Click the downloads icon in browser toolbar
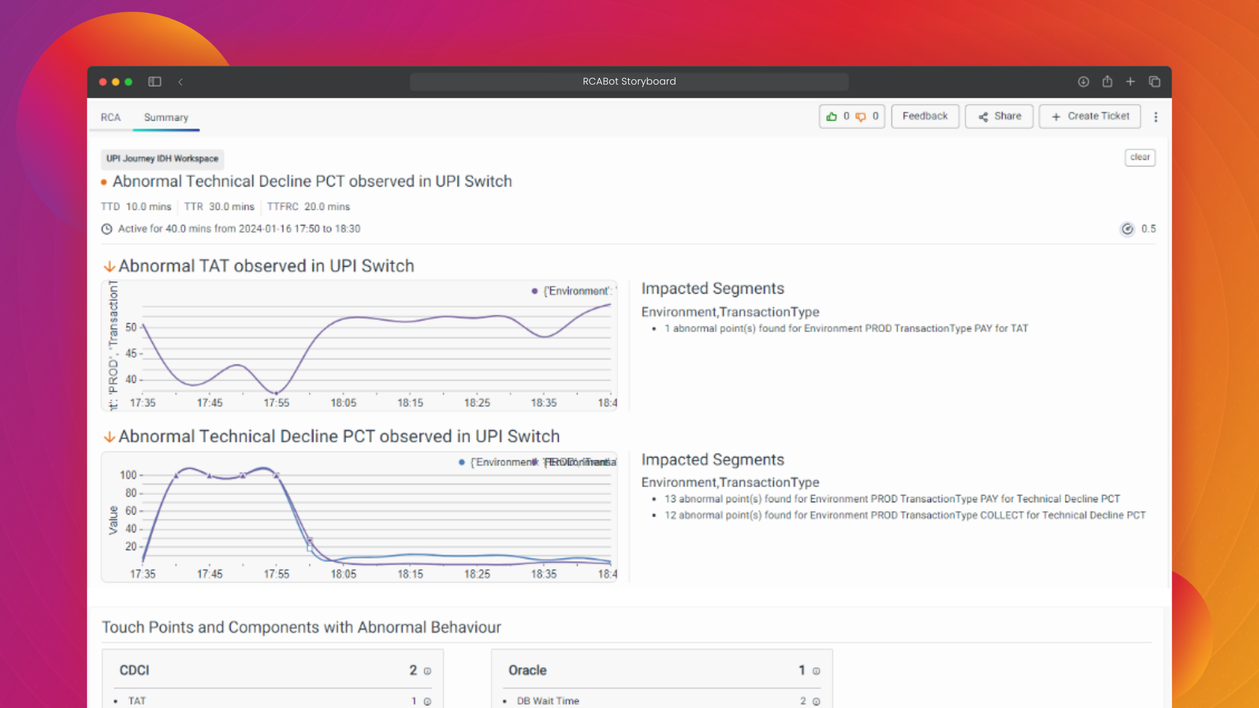Viewport: 1259px width, 708px height. [x=1083, y=82]
